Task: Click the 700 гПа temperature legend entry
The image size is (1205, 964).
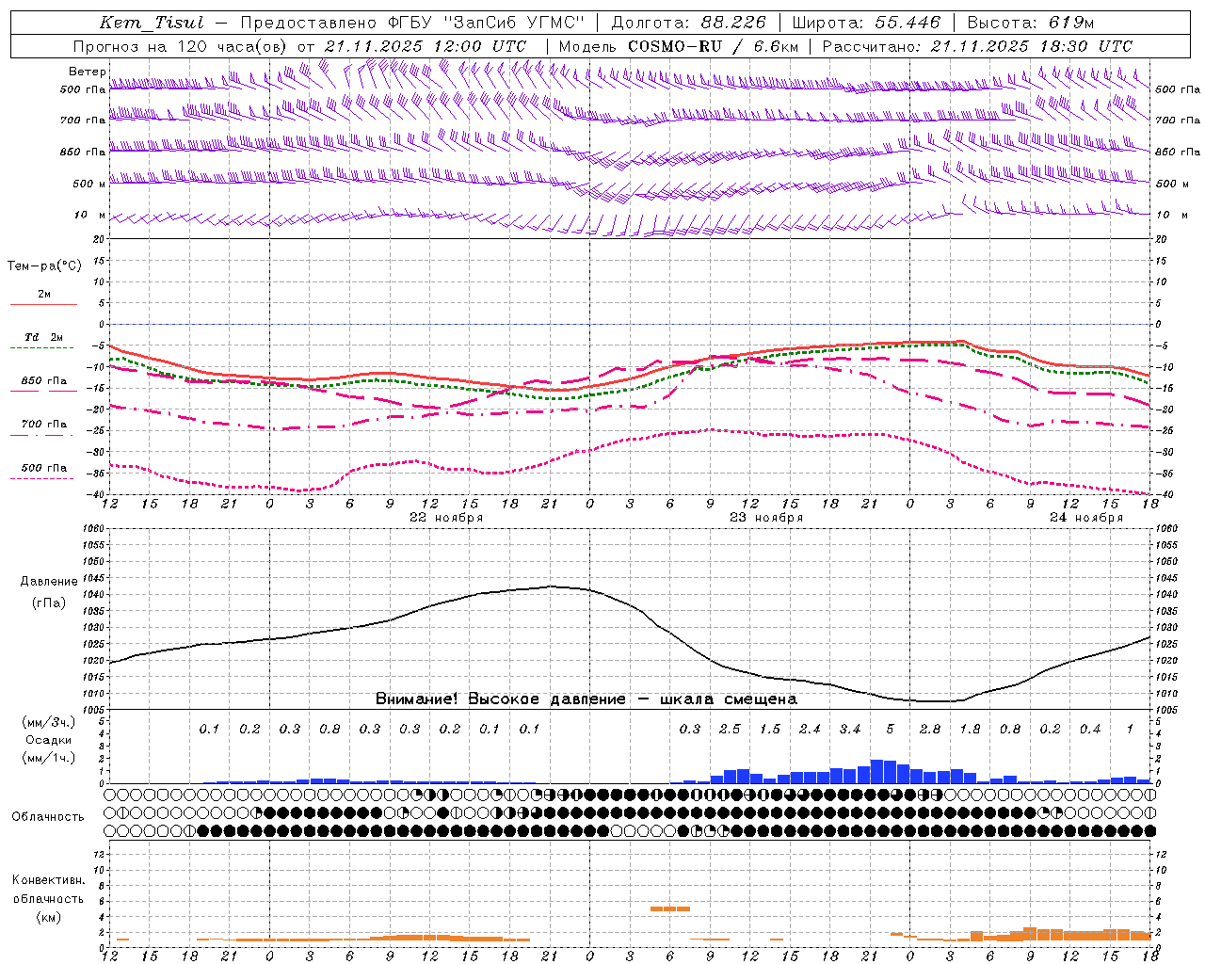Action: [x=44, y=425]
